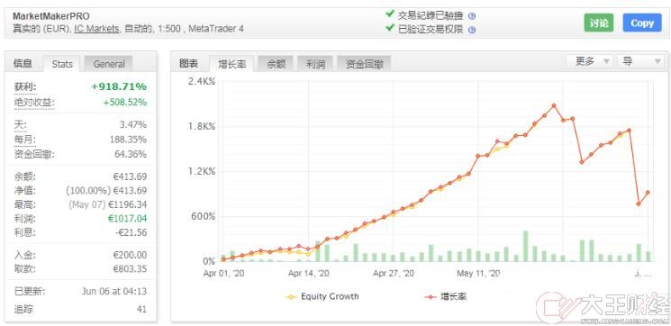
Task: Click the Apr 27, '20 axis label
Action: pos(393,274)
